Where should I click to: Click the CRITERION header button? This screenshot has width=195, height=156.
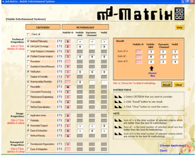click(x=43, y=27)
